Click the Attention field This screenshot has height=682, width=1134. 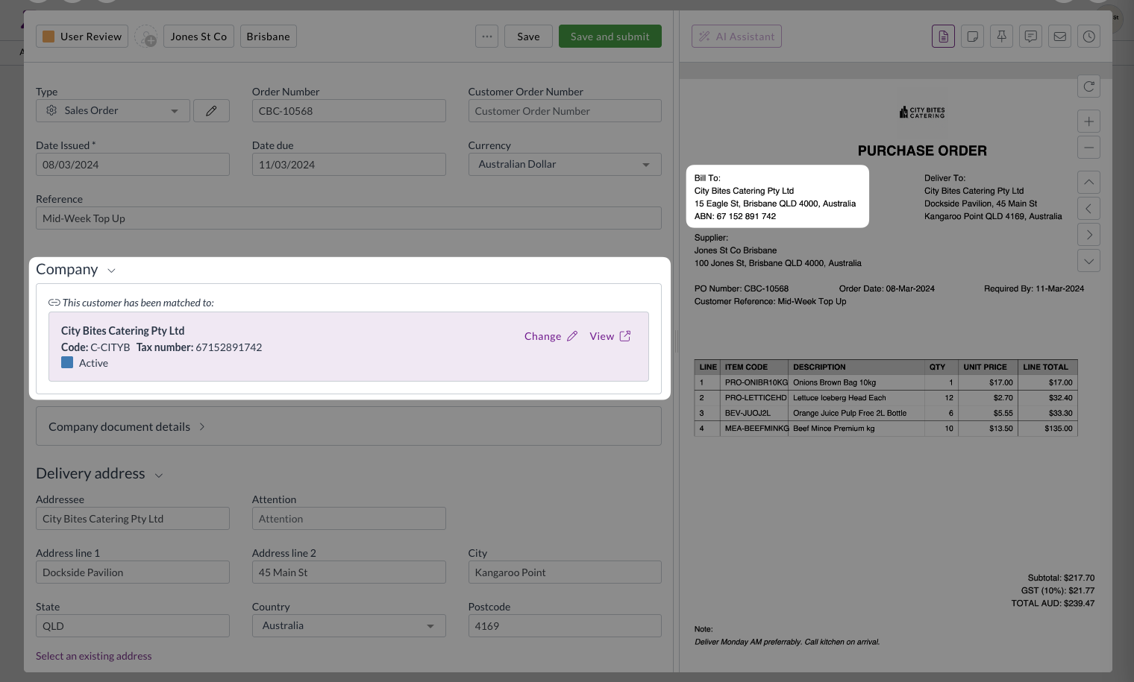pos(348,518)
